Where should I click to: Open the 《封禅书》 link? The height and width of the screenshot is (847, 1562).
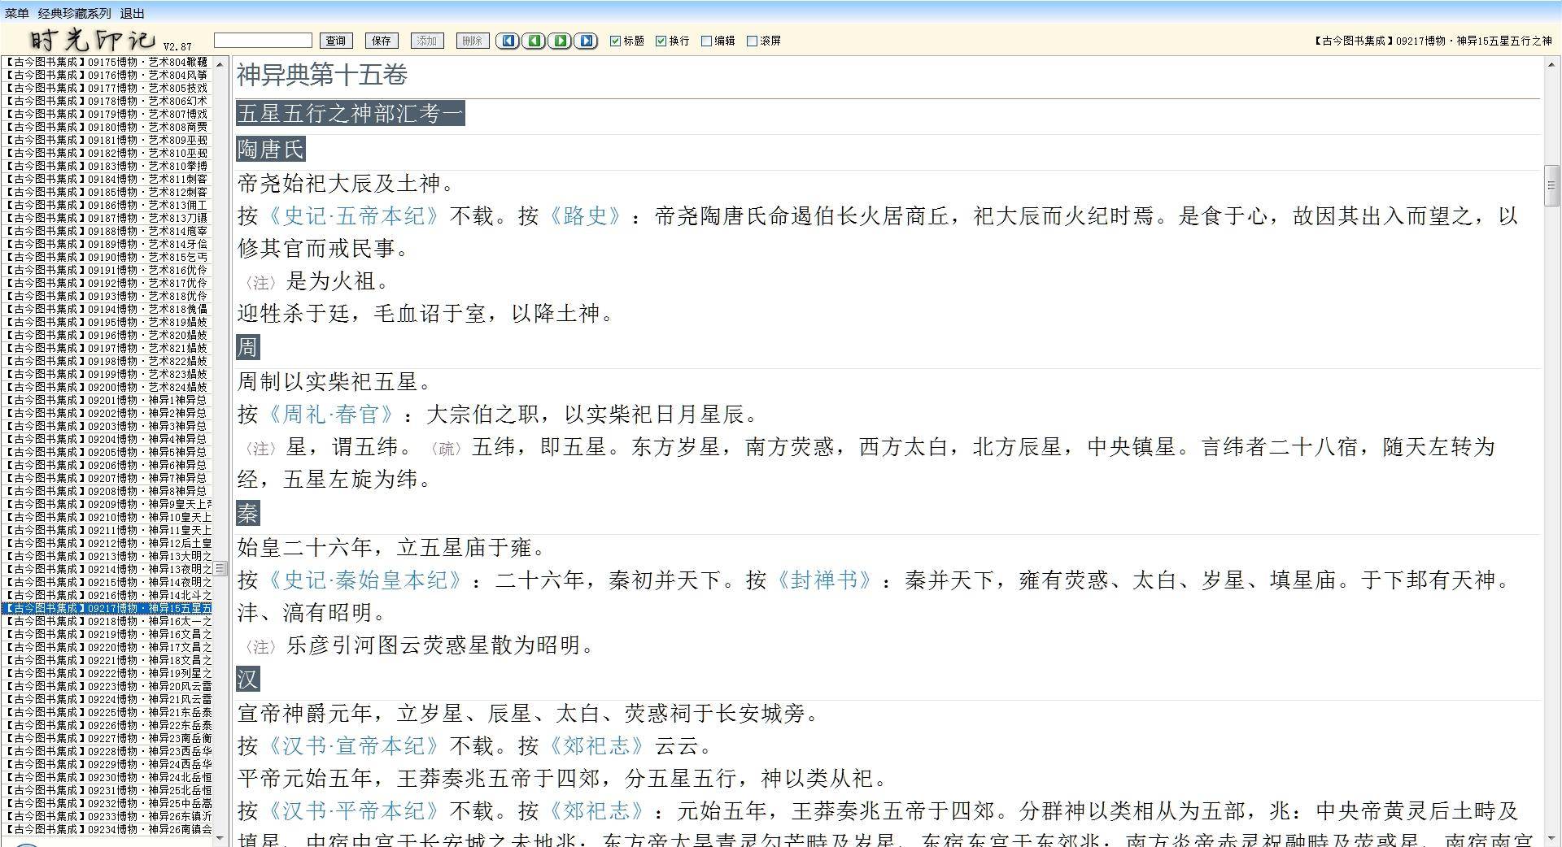tap(824, 580)
